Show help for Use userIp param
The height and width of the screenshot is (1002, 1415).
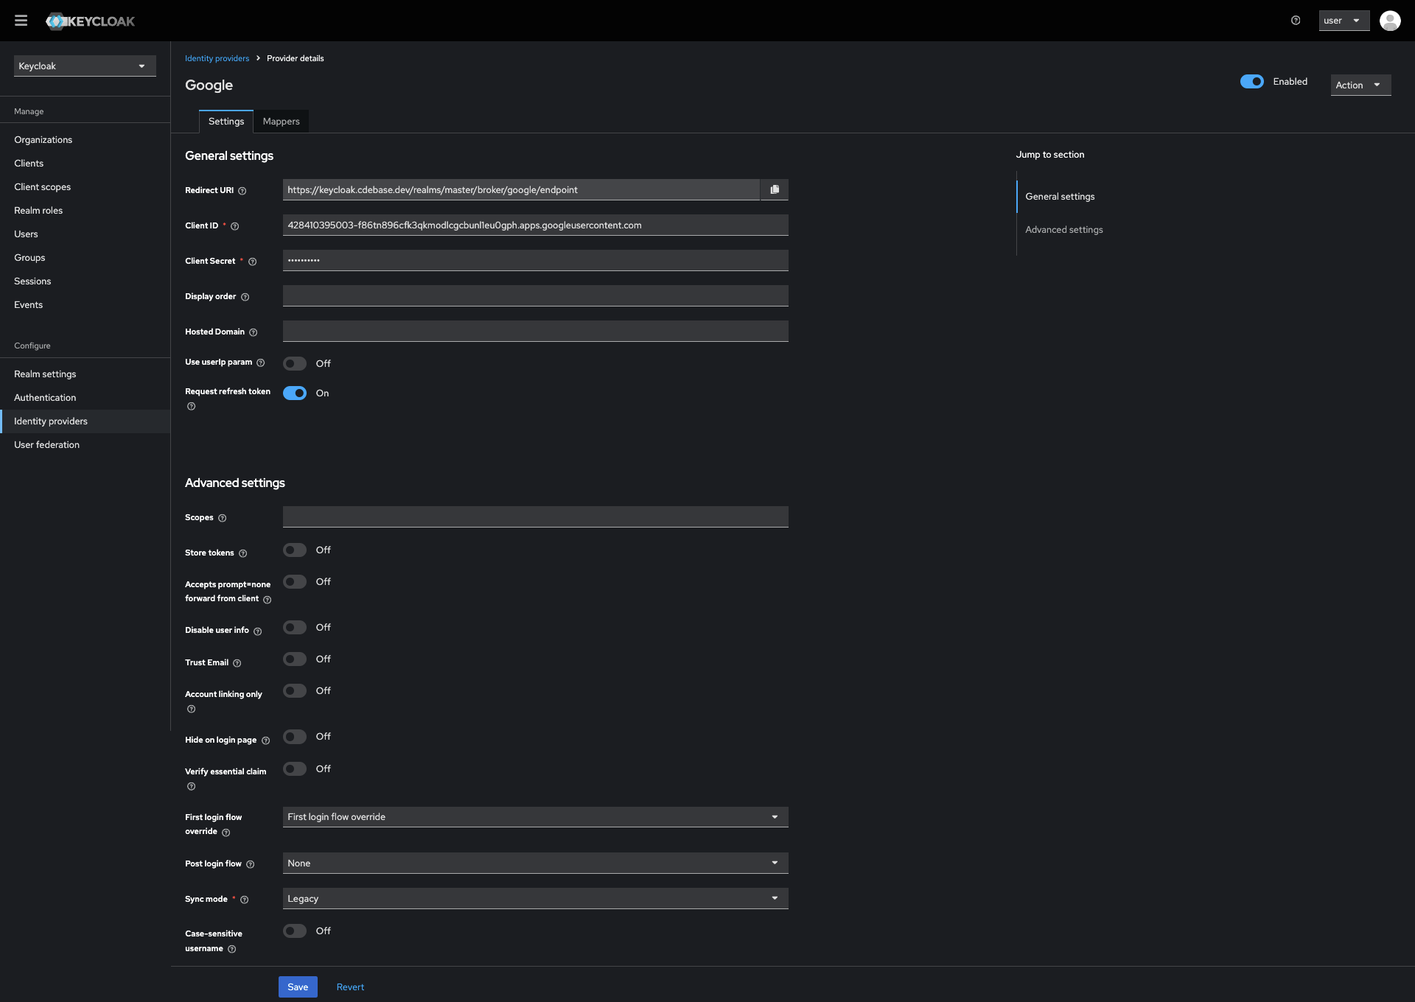tap(260, 362)
